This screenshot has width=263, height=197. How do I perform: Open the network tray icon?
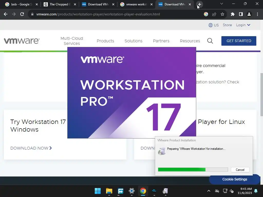click(225, 191)
